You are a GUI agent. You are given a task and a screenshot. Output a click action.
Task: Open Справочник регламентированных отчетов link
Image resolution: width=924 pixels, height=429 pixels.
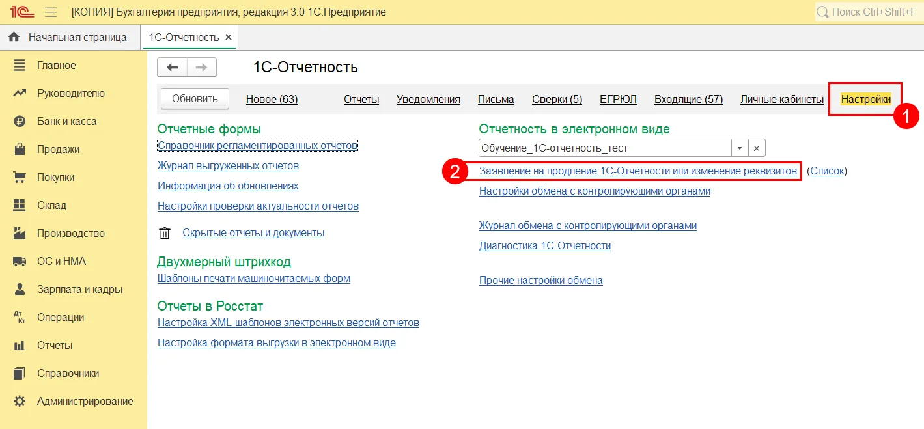(x=258, y=145)
